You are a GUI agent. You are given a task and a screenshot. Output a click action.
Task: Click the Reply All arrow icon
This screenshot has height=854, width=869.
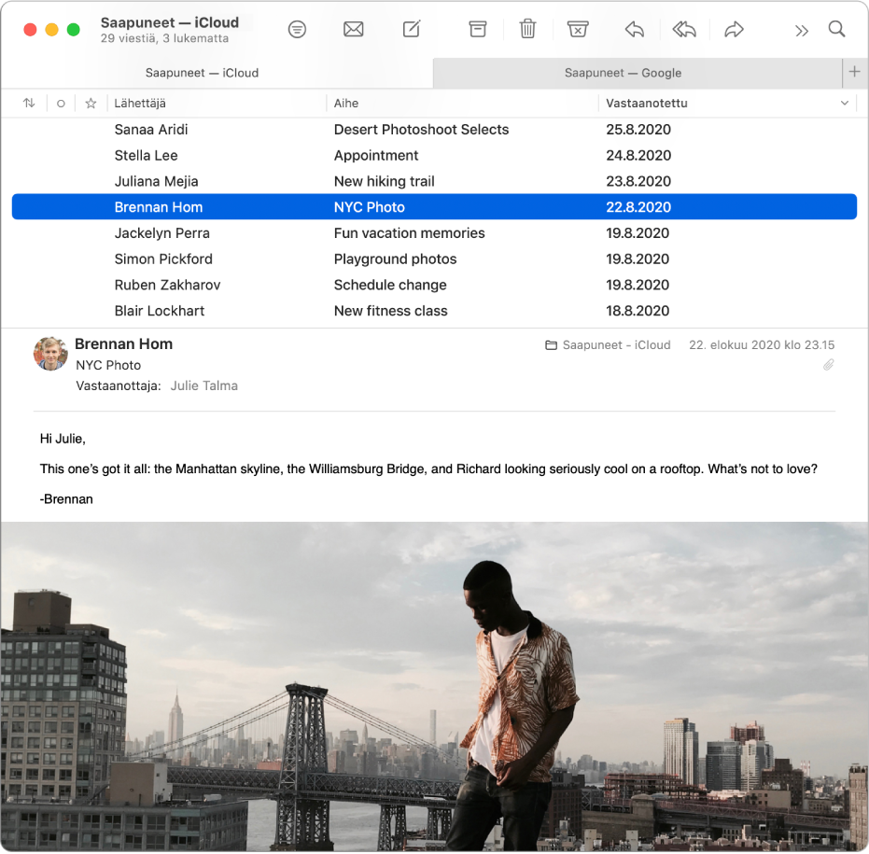click(684, 30)
